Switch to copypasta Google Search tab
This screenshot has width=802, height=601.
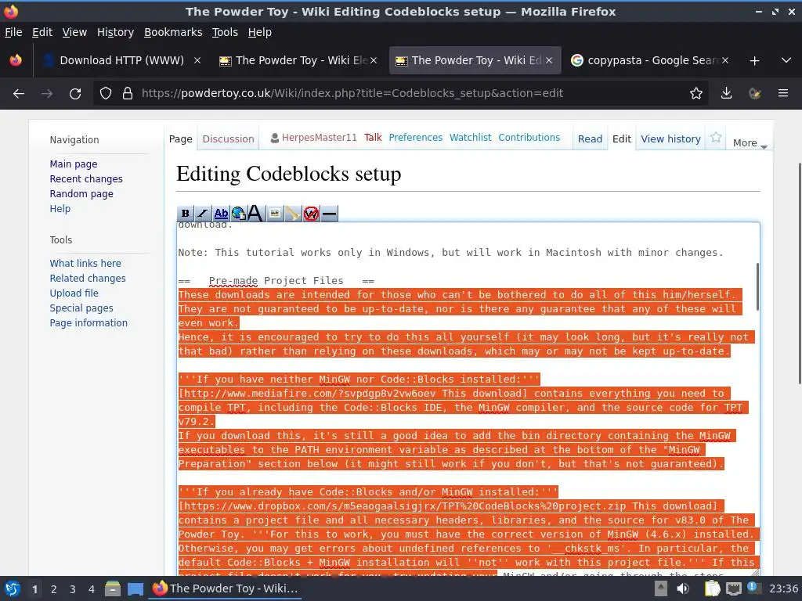tap(649, 60)
